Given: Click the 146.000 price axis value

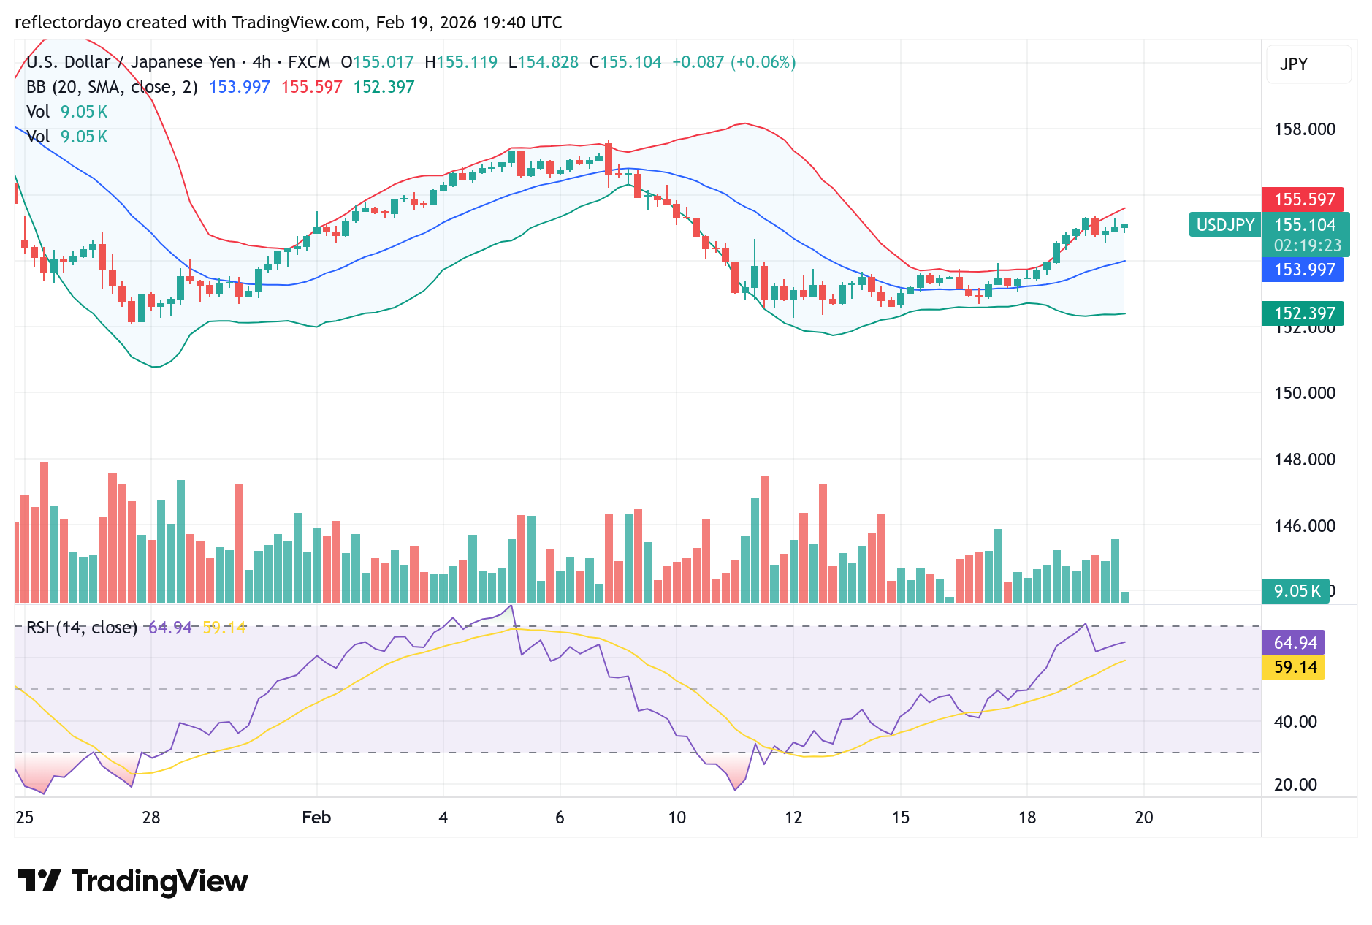Looking at the screenshot, I should (1305, 526).
